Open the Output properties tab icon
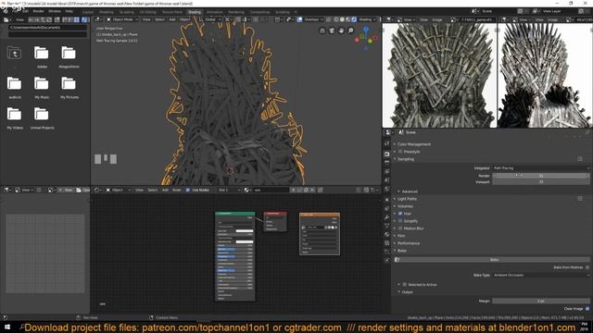Screen dimensions: 593x333 (387, 163)
